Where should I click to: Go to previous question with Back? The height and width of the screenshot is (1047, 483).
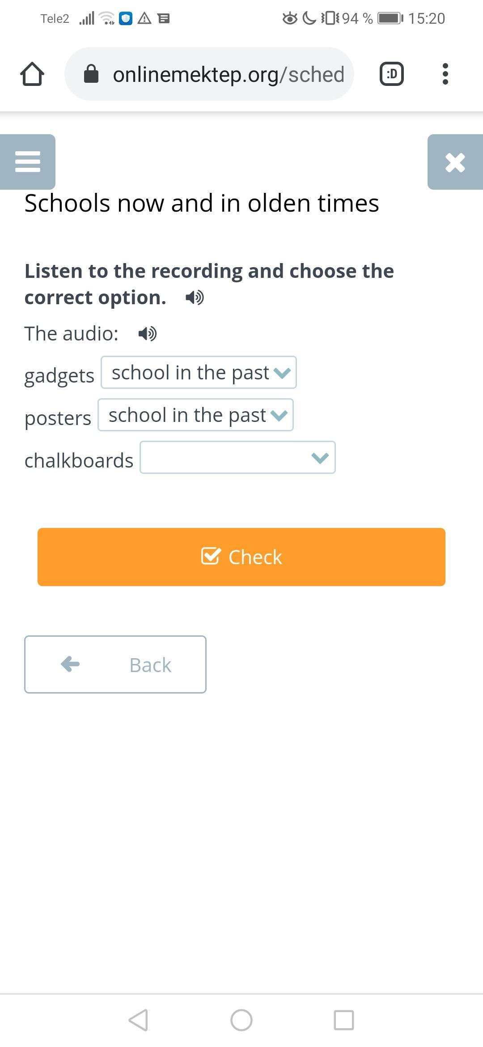[x=115, y=664]
